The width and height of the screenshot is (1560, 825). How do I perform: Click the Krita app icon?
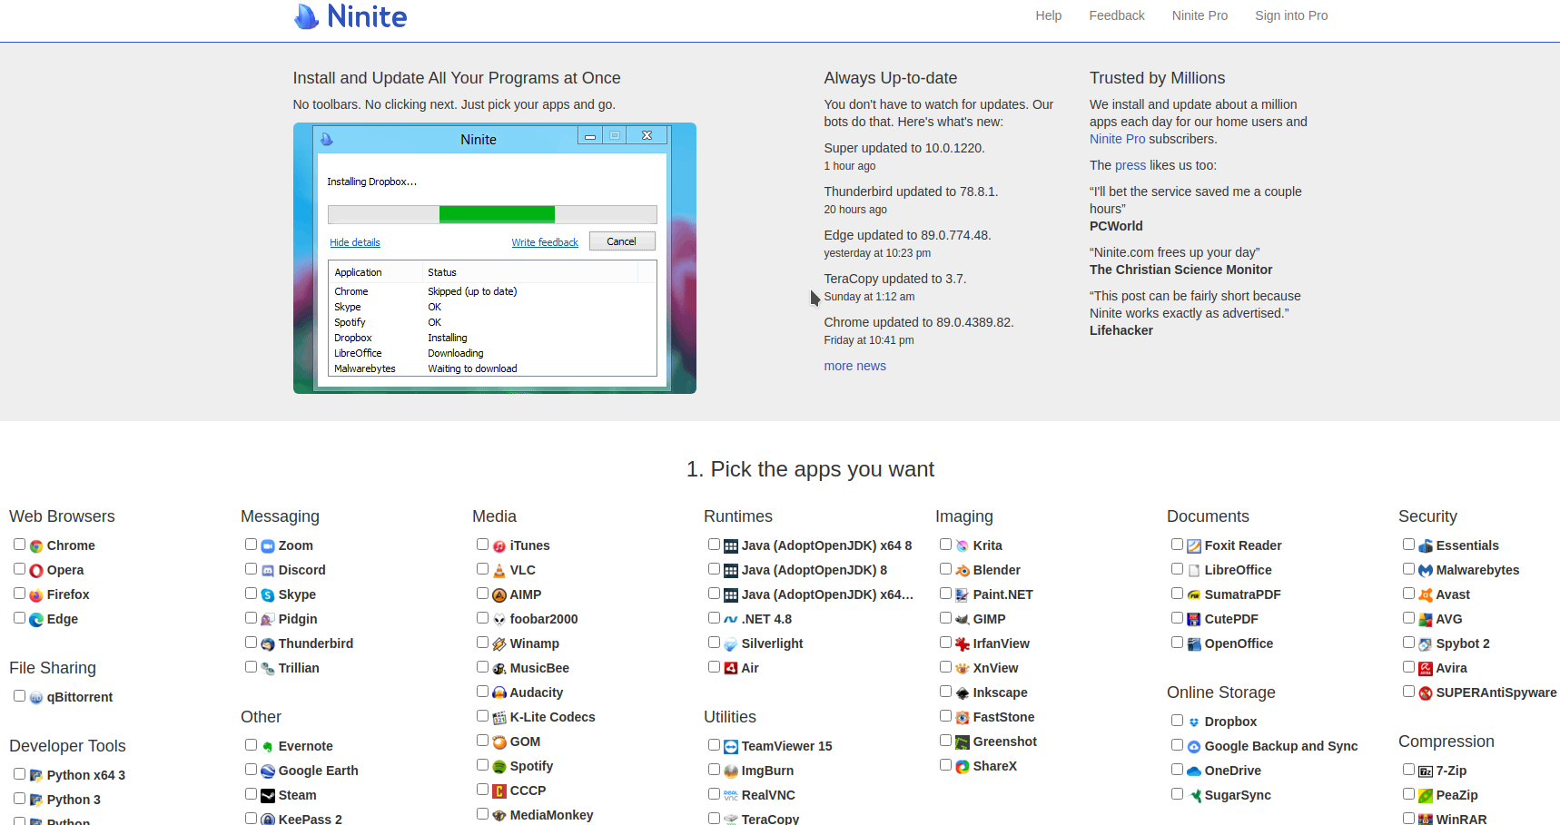tap(963, 546)
